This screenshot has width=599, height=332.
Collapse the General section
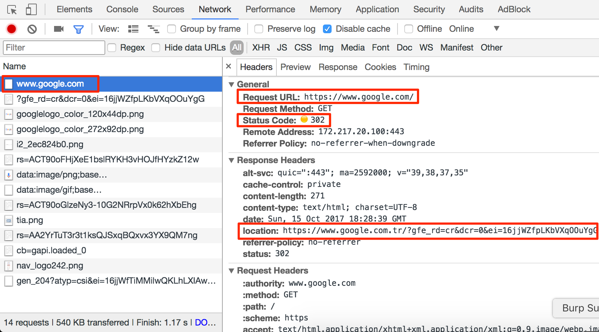pos(231,84)
